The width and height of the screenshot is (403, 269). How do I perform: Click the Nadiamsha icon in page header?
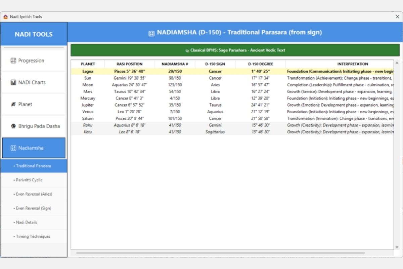(x=151, y=33)
